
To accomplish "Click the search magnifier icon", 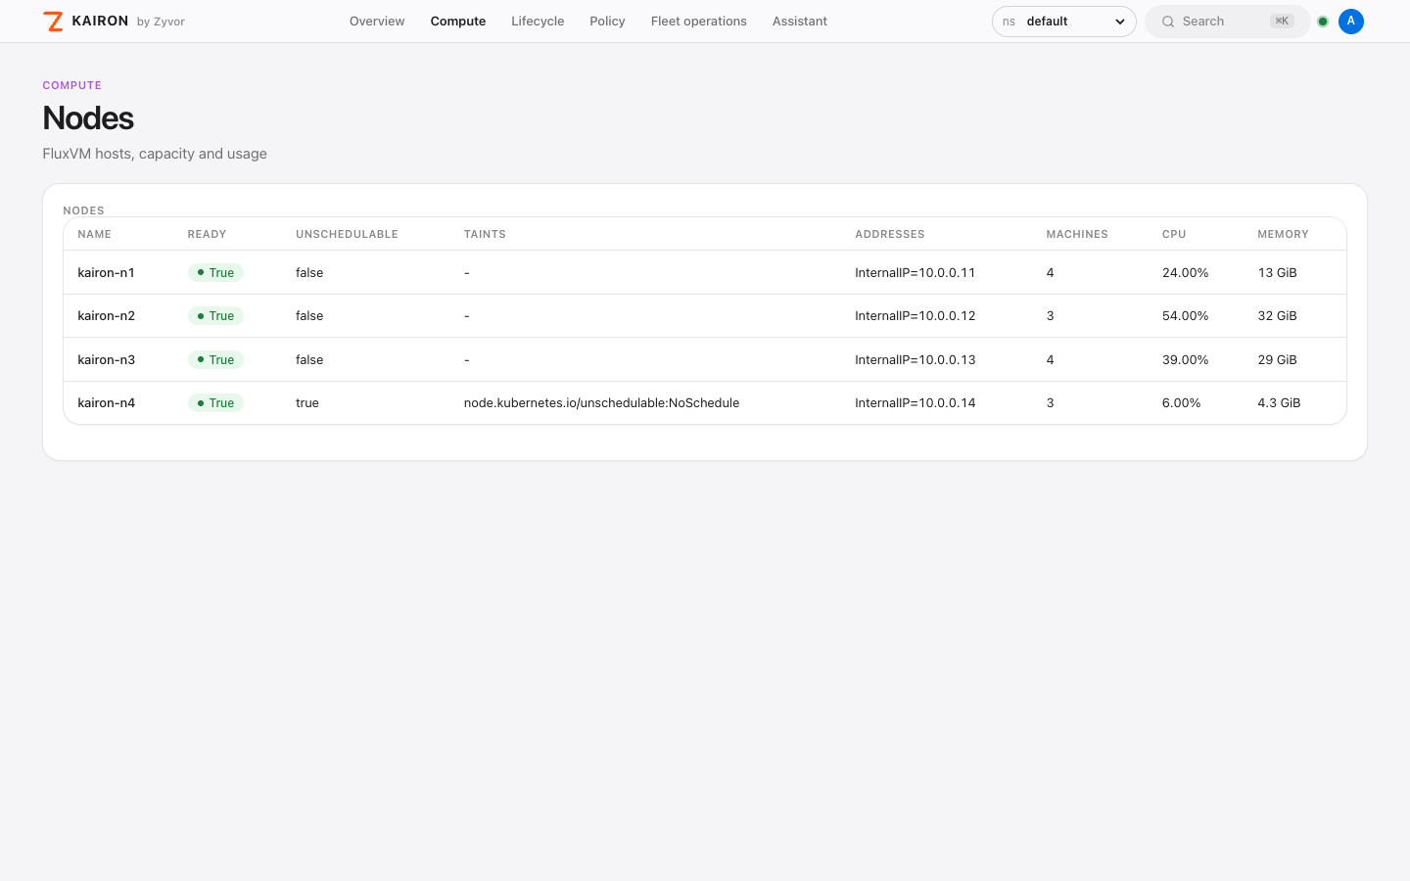I will pos(1167,22).
